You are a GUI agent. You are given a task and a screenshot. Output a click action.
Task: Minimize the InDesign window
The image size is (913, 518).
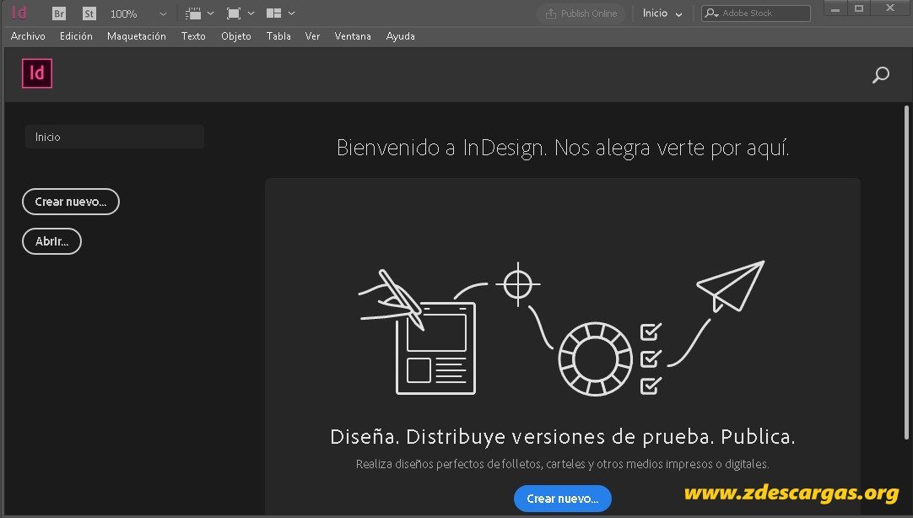click(x=835, y=8)
